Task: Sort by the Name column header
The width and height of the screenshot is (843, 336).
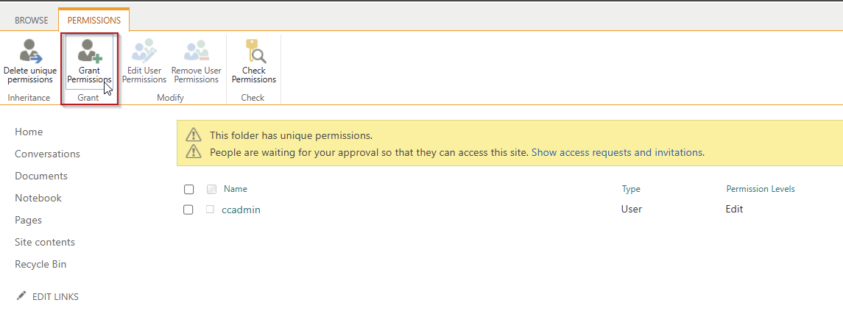Action: 235,189
